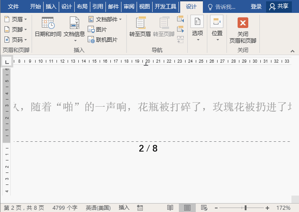This screenshot has height=212, width=299.
Task: Jump to the previous section icon
Action: point(180,19)
